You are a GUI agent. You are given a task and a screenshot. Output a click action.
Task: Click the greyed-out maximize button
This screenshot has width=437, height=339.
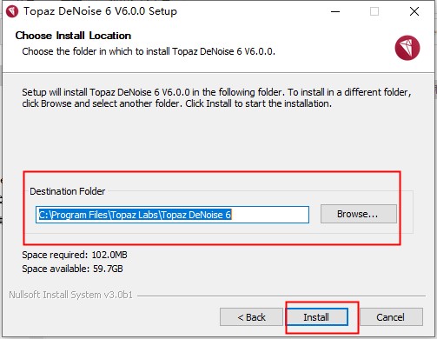(x=374, y=11)
